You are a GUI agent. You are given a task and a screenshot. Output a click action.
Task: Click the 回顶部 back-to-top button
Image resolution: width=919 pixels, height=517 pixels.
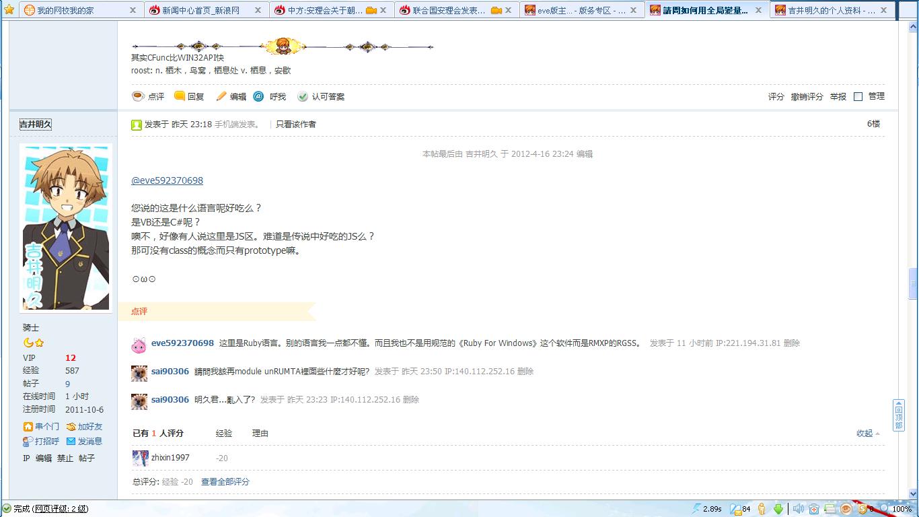pos(899,415)
